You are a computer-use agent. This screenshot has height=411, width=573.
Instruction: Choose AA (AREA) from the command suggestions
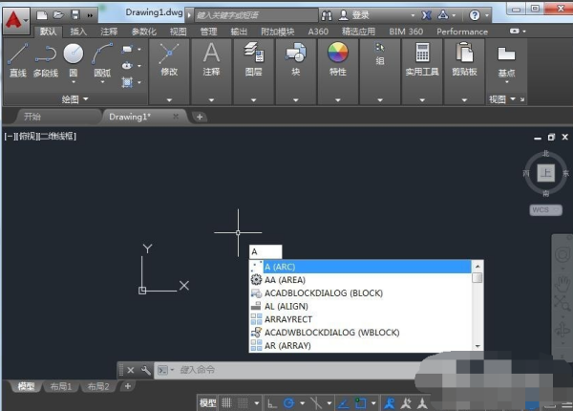(284, 280)
